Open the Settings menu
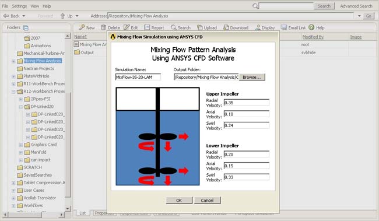Image resolution: width=379 pixels, height=221 pixels. point(19,6)
